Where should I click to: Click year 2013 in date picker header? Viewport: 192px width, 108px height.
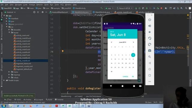coord(112,32)
